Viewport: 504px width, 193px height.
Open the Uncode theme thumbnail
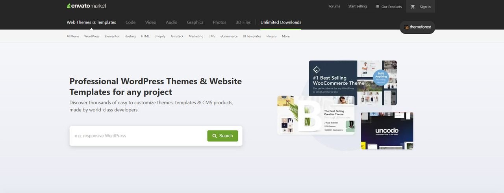tap(387, 131)
